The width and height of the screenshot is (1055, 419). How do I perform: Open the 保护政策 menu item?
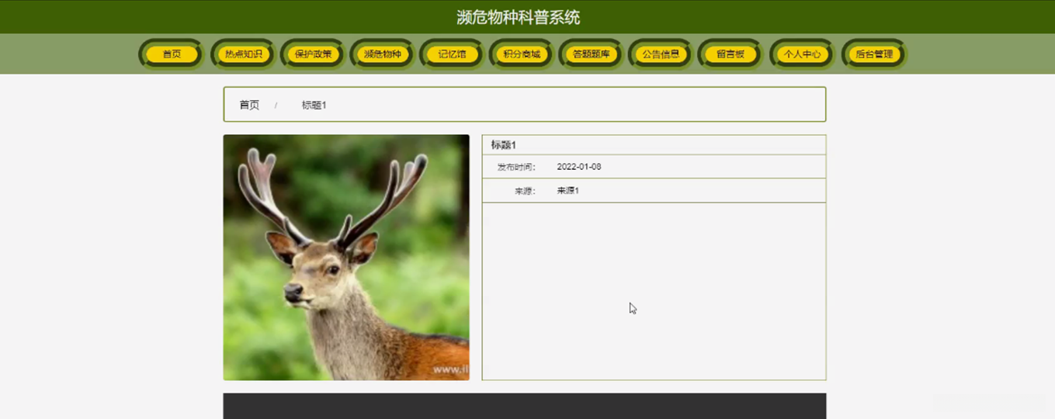click(x=313, y=54)
